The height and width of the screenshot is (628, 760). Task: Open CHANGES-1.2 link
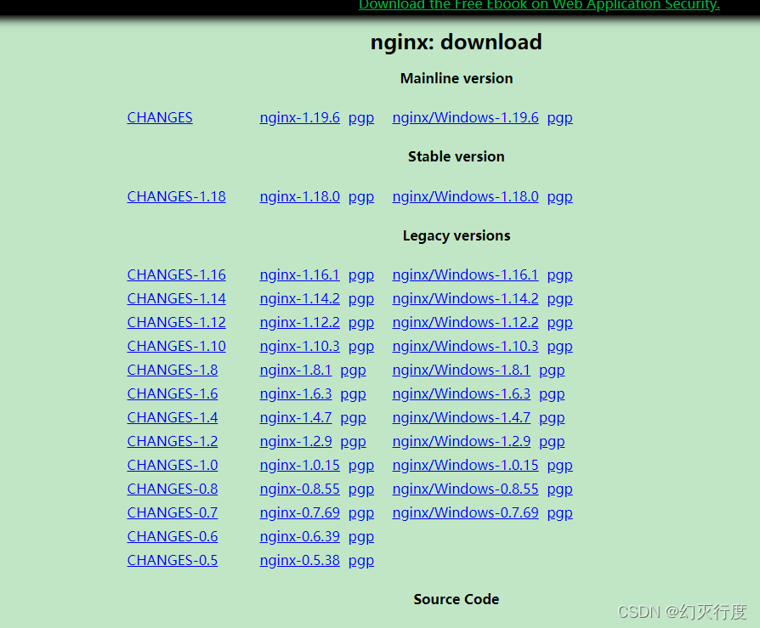172,441
